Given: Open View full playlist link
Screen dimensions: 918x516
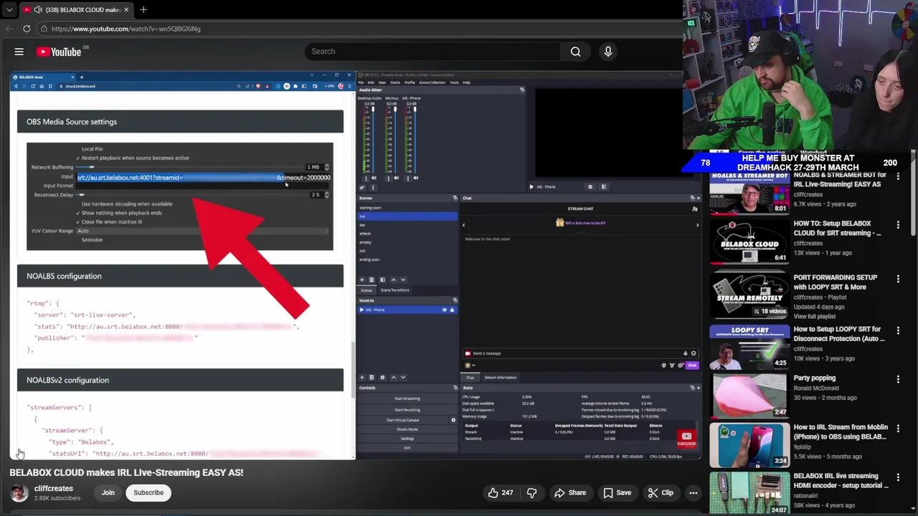Looking at the screenshot, I should coord(815,316).
